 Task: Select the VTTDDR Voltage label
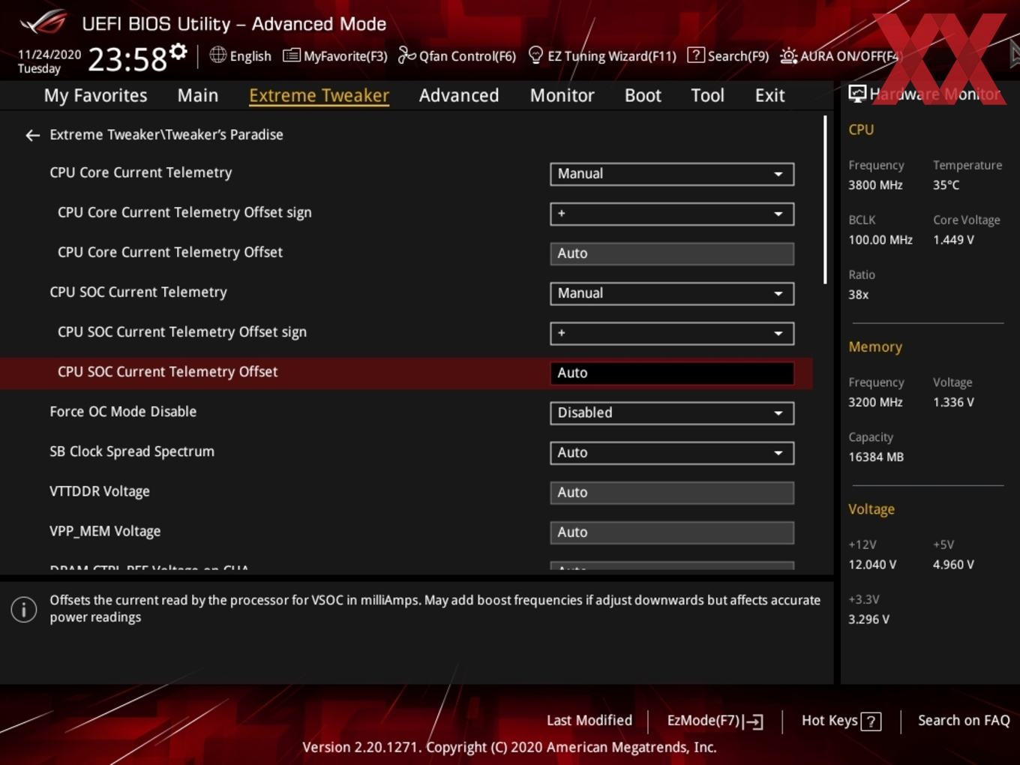pos(100,491)
